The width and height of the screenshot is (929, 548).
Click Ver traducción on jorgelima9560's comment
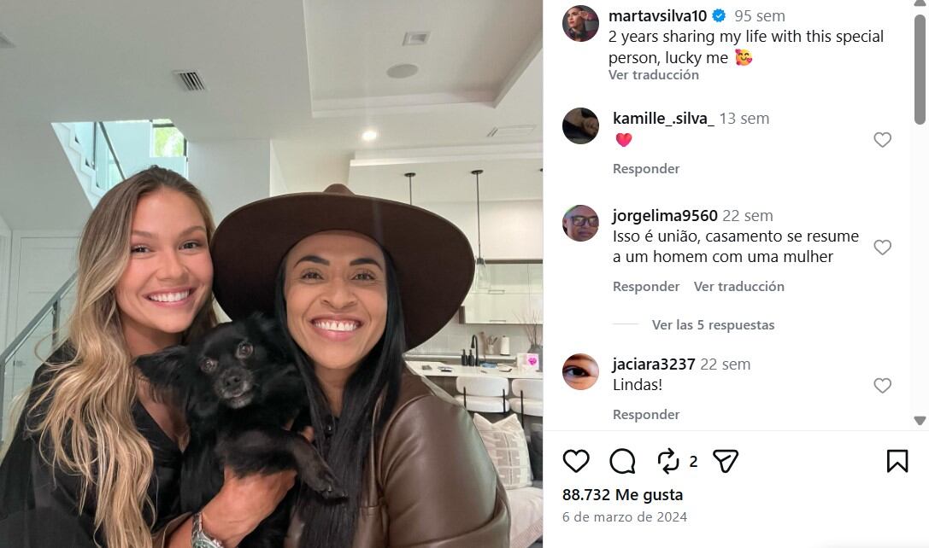point(738,287)
